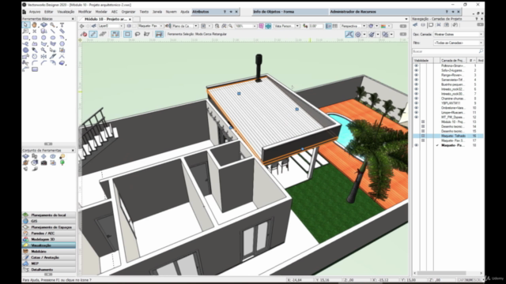Open the Layer0 class dropdown
Image resolution: width=506 pixels, height=284 pixels.
point(111,26)
